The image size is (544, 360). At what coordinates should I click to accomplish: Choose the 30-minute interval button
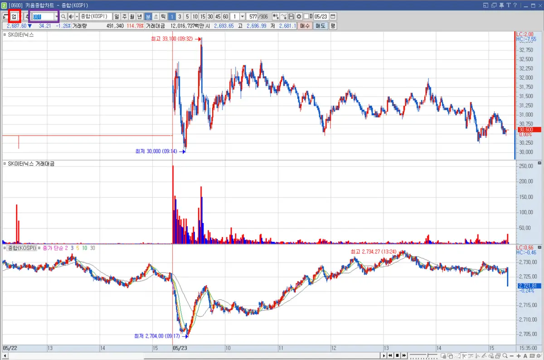click(x=210, y=16)
